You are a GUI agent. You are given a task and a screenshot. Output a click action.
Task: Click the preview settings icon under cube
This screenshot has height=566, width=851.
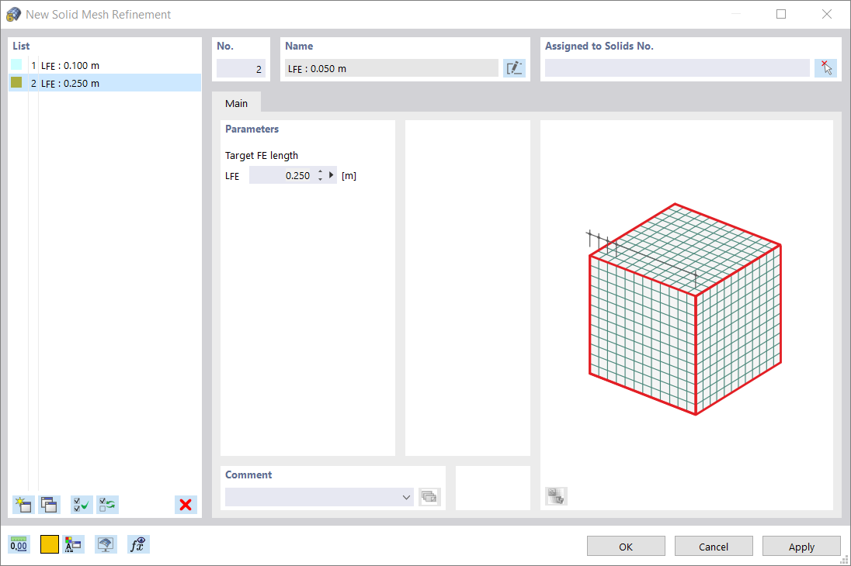(556, 496)
